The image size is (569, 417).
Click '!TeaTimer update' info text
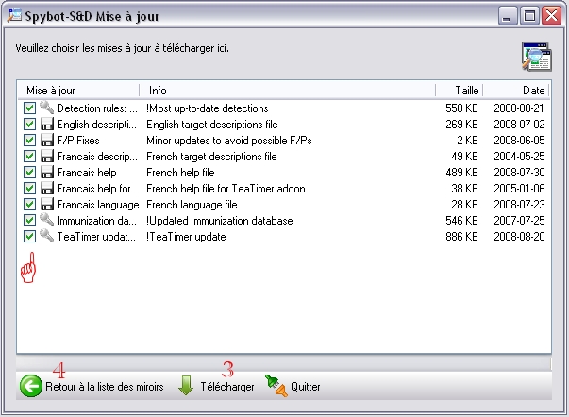point(186,237)
